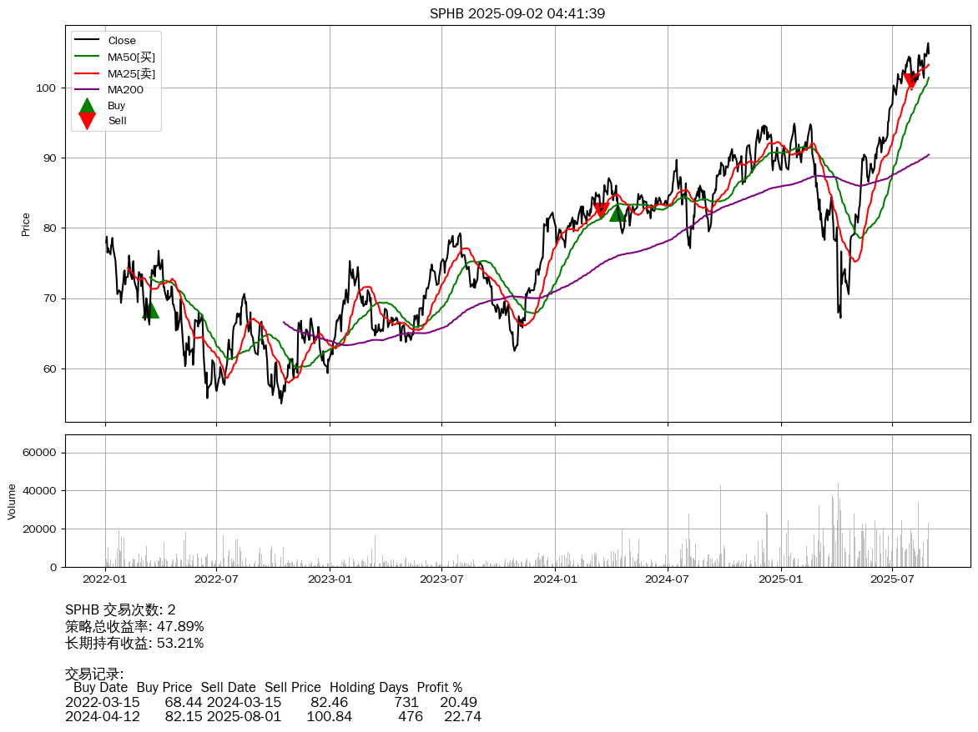Click the green buy triangle near 2022-03
This screenshot has width=978, height=732.
(x=150, y=309)
